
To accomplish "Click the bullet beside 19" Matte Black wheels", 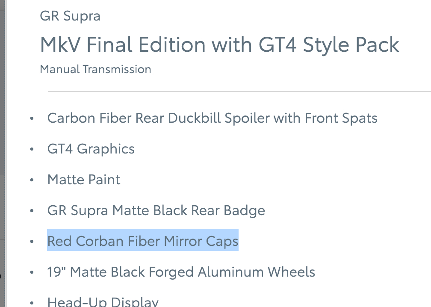I will (32, 273).
